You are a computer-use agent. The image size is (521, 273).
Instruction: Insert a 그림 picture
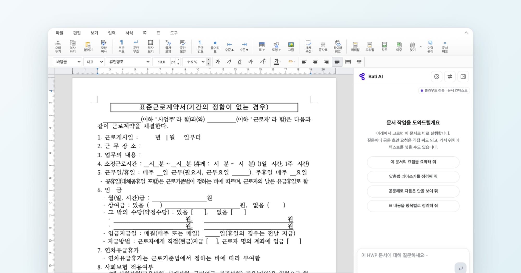point(291,46)
